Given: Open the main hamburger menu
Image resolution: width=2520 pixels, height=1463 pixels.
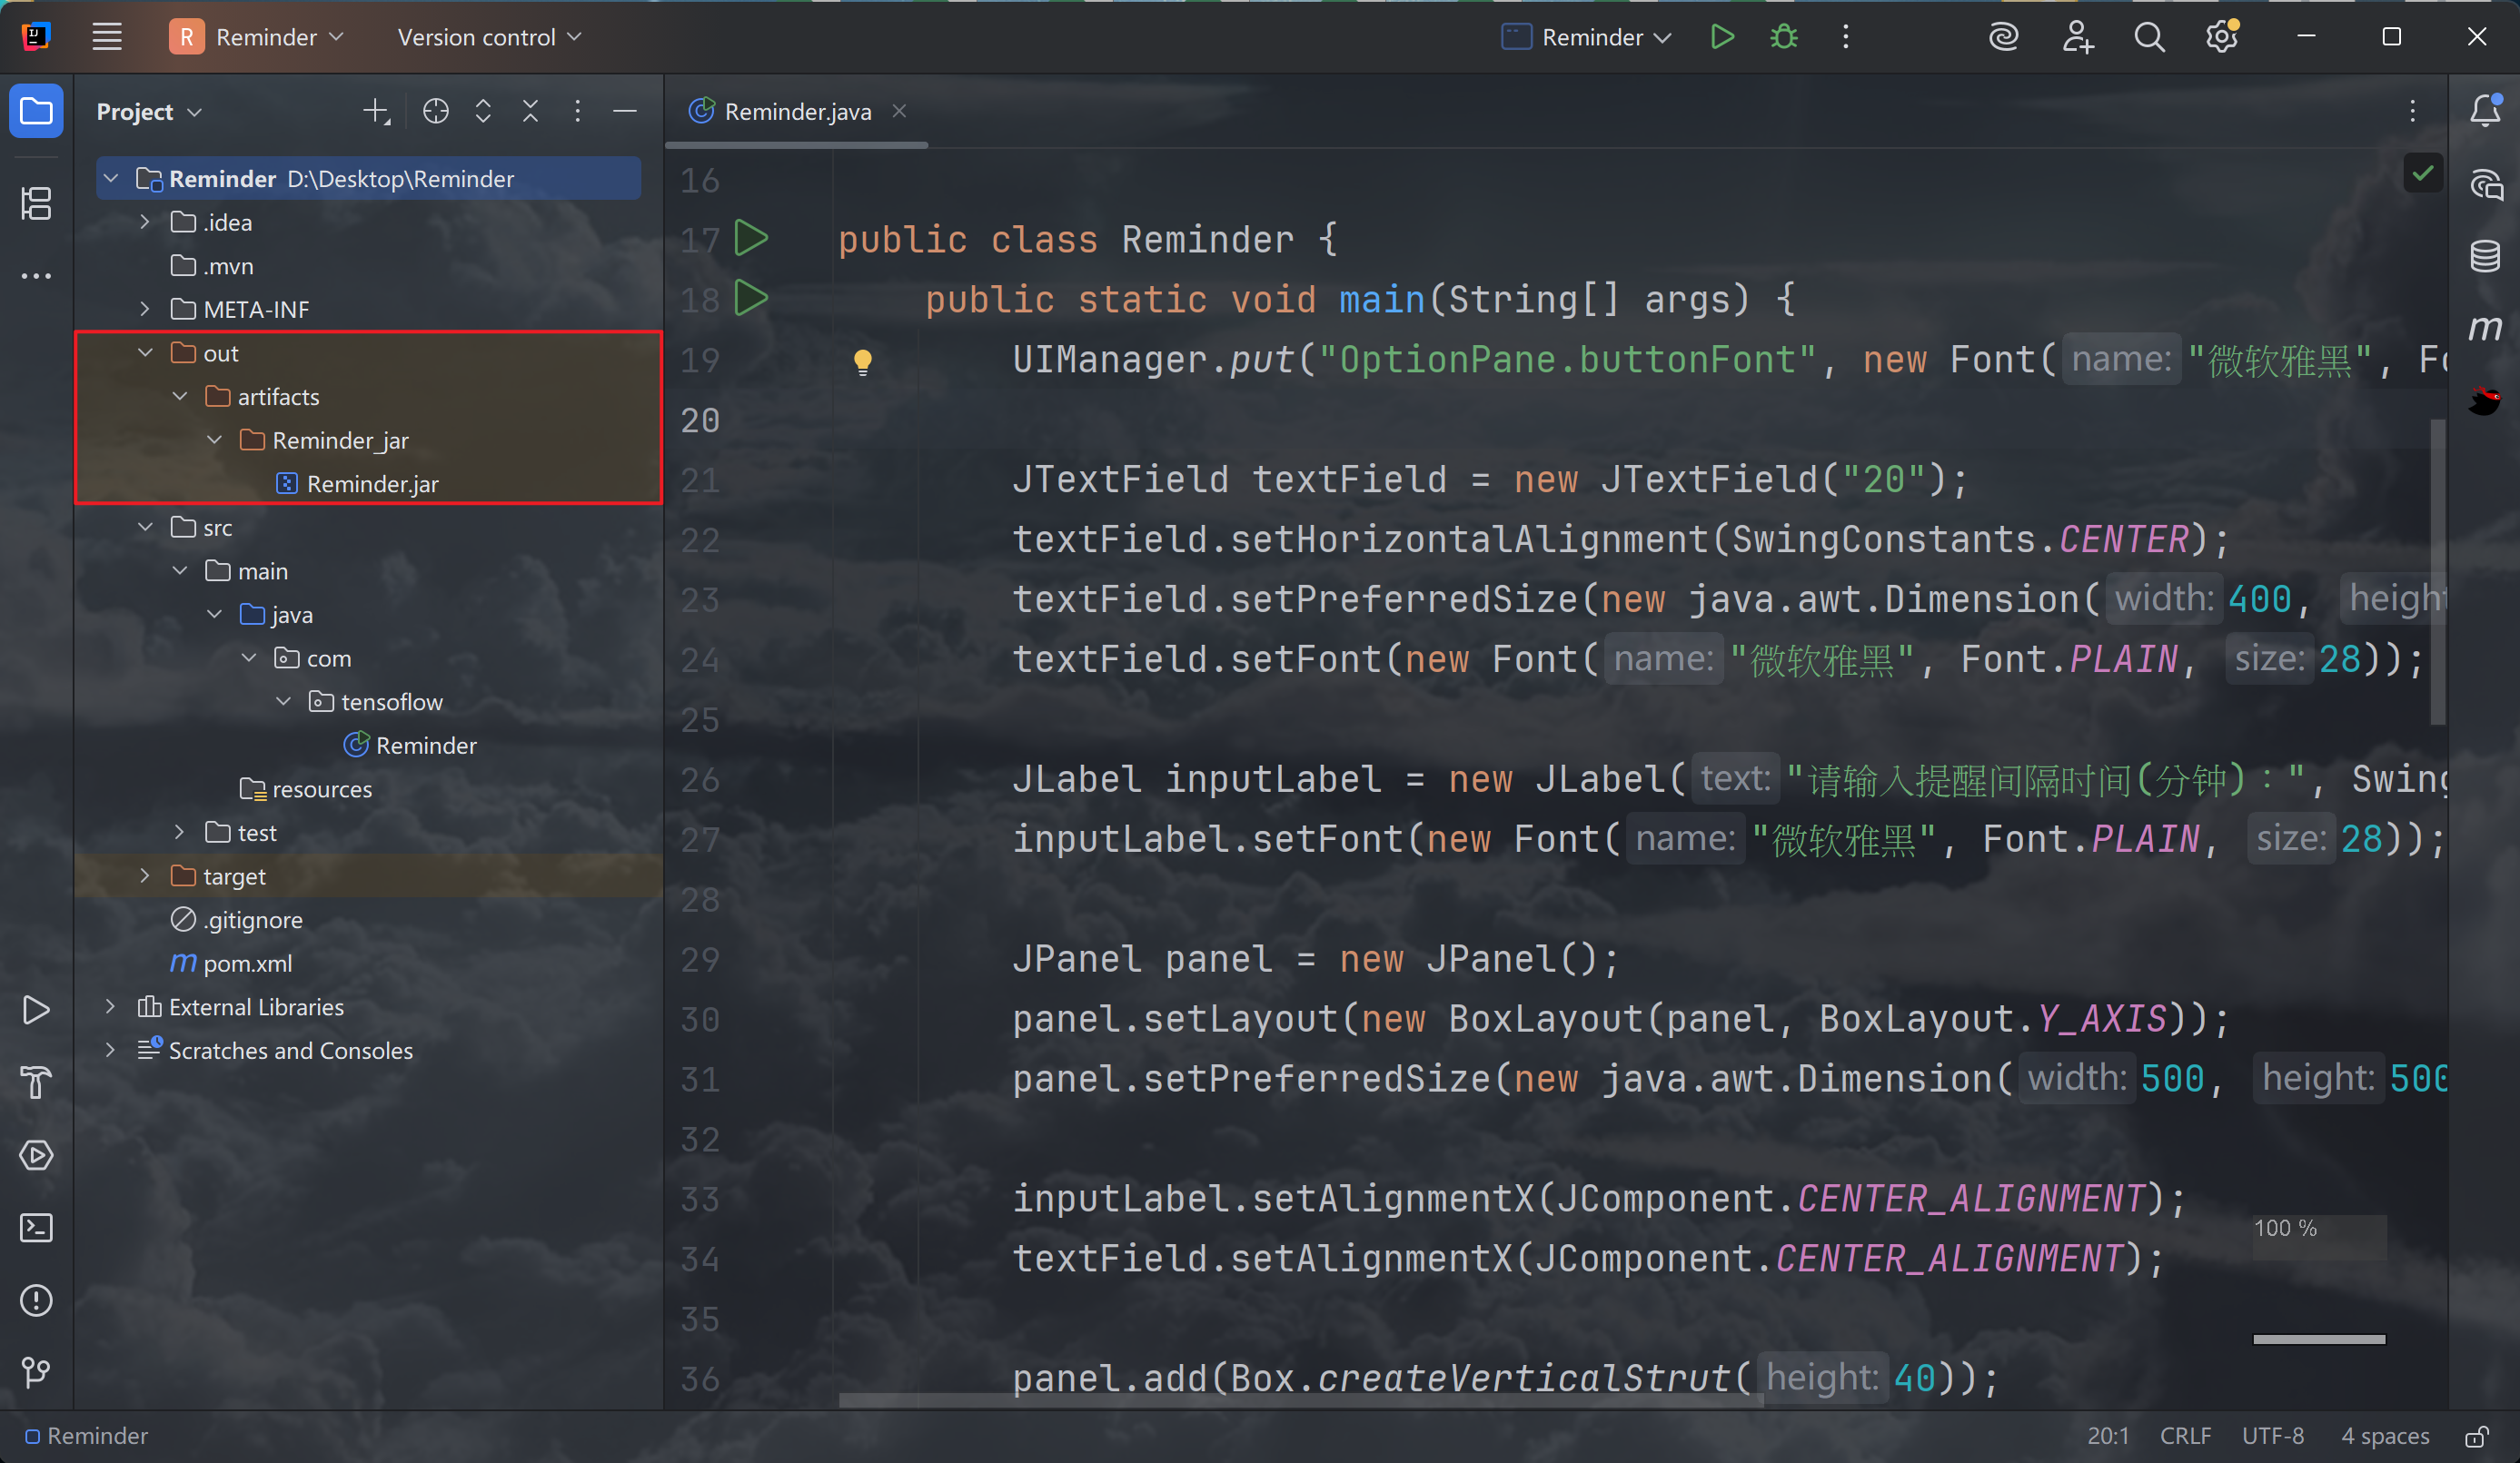Looking at the screenshot, I should [107, 37].
